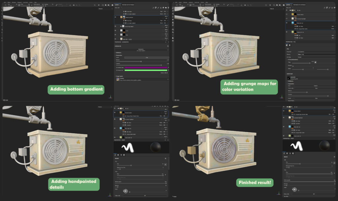Toggle visibility of the black-masked layer in the top-left panel
The height and width of the screenshot is (201, 338).
116,30
